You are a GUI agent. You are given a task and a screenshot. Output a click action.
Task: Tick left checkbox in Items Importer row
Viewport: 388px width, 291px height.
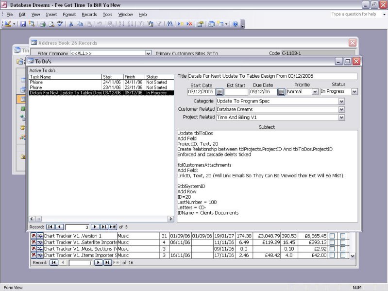(332, 256)
